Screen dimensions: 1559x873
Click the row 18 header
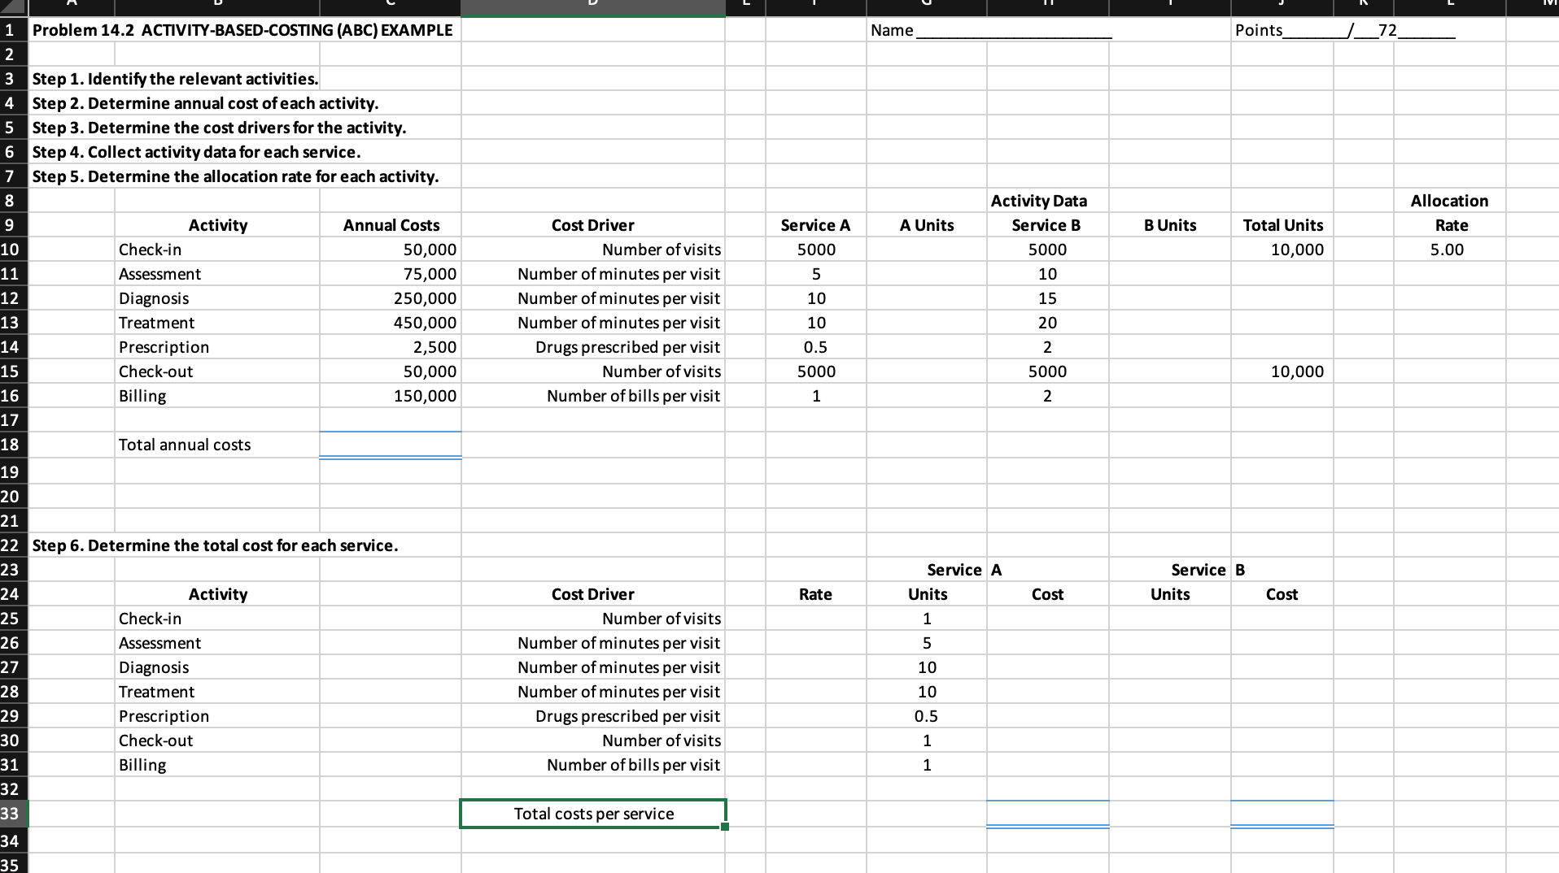(x=11, y=445)
